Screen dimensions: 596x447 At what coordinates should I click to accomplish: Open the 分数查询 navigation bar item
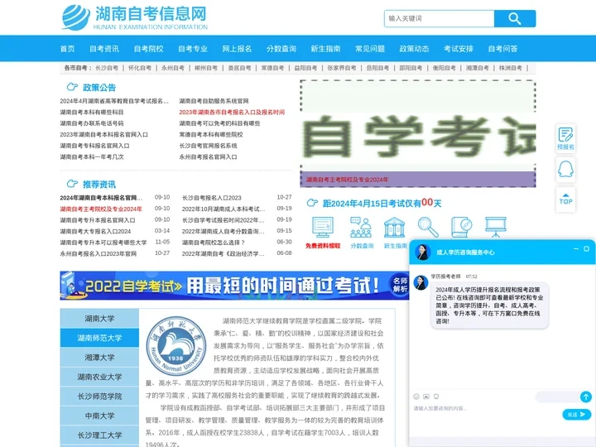tap(281, 49)
